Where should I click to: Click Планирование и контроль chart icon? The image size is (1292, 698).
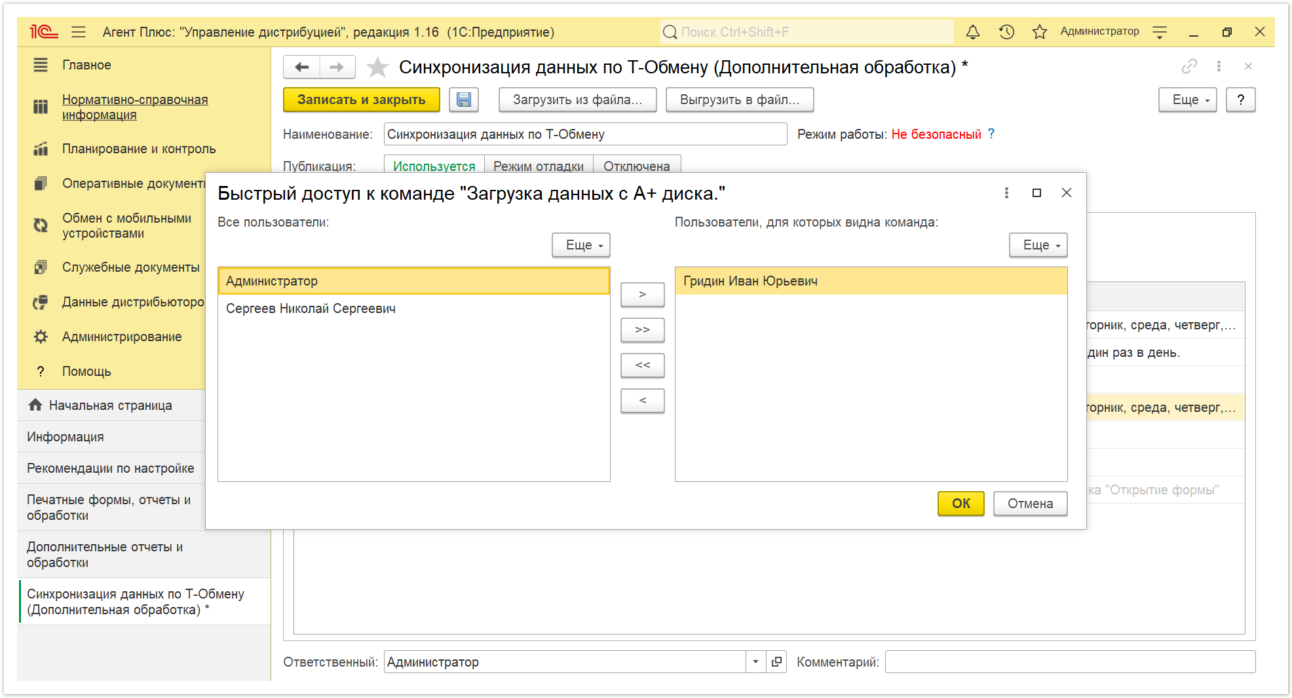tap(41, 149)
